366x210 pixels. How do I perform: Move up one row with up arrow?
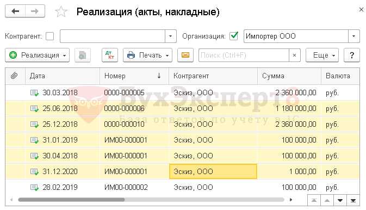[x=327, y=200]
